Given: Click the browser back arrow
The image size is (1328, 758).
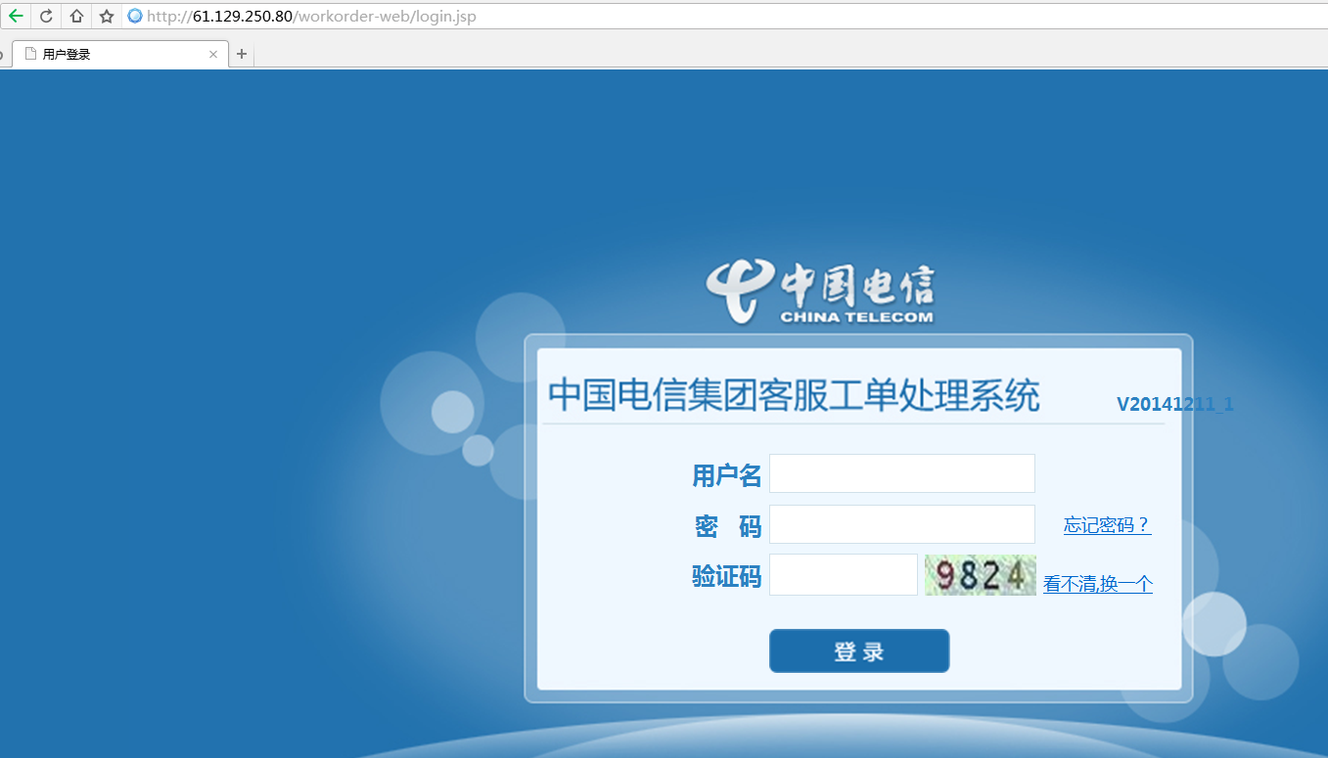Looking at the screenshot, I should click(16, 16).
